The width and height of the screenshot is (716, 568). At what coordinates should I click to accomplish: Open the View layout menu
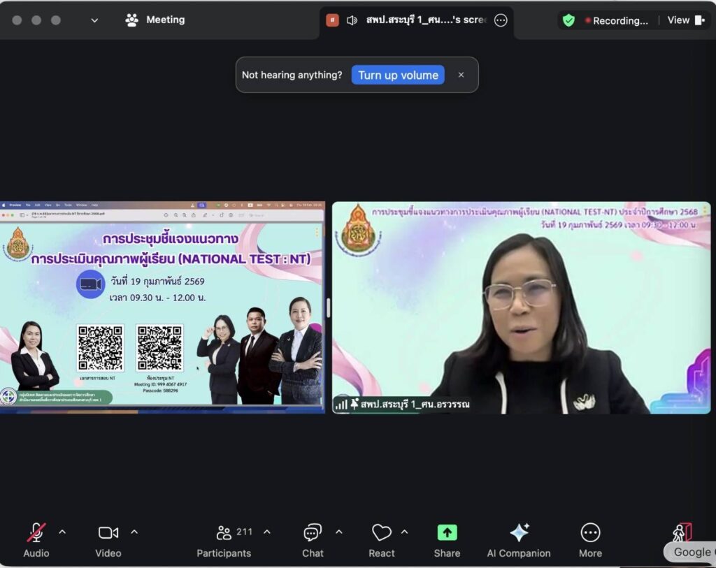click(685, 20)
